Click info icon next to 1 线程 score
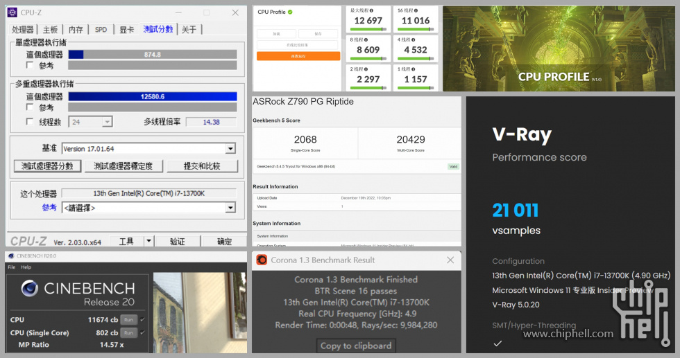Screen dimensions: 680x358 414,69
